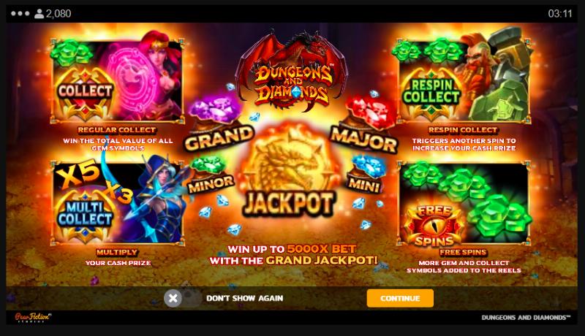Image resolution: width=585 pixels, height=336 pixels.
Task: Click the clock display showing 03:11
Action: pyautogui.click(x=560, y=14)
